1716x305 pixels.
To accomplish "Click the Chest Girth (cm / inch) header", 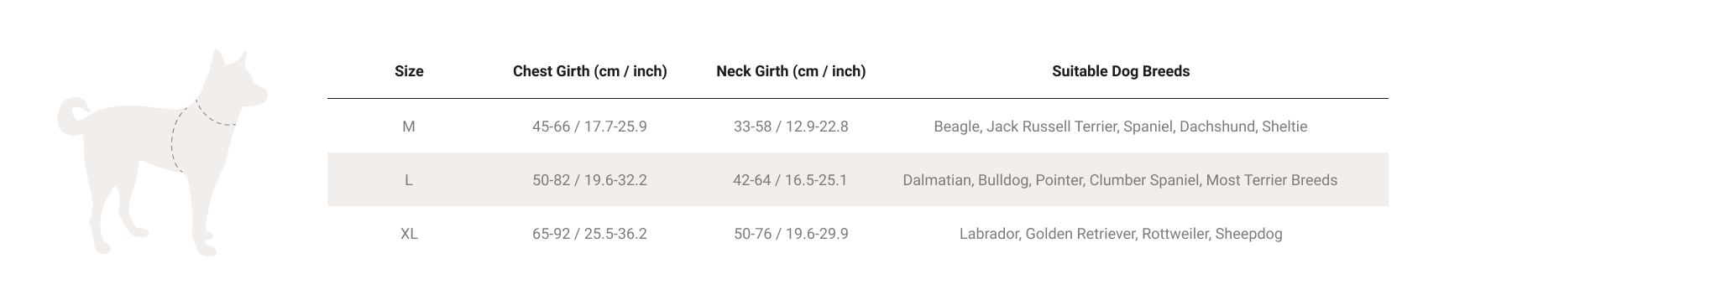I will pos(589,71).
